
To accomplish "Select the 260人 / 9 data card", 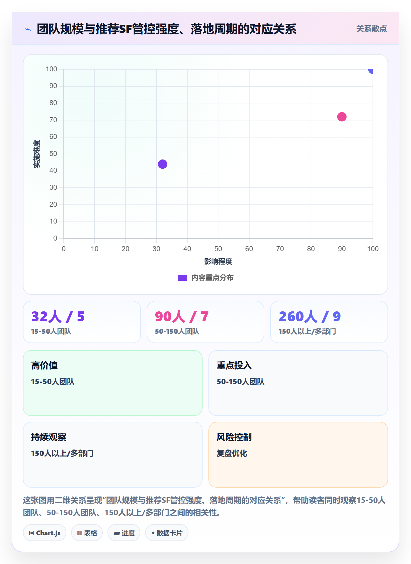I will pyautogui.click(x=329, y=322).
